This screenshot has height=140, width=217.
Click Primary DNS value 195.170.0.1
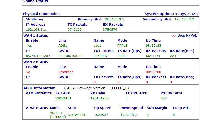point(114,19)
